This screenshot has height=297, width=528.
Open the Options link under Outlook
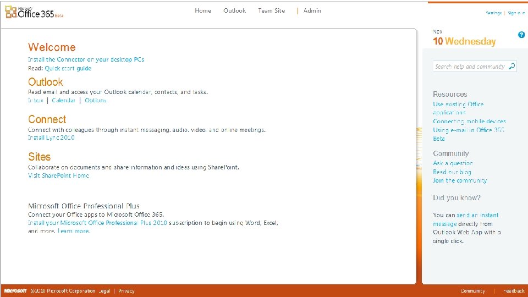[x=96, y=100]
